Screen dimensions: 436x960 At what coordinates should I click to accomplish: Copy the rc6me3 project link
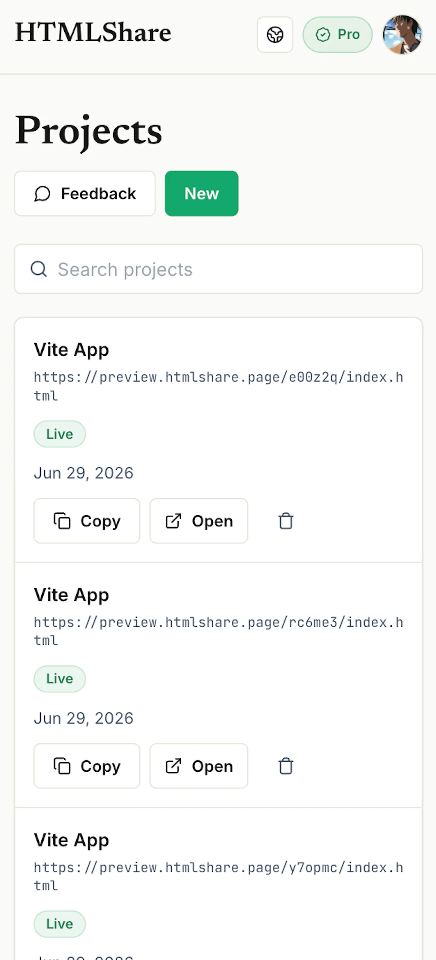tap(87, 766)
